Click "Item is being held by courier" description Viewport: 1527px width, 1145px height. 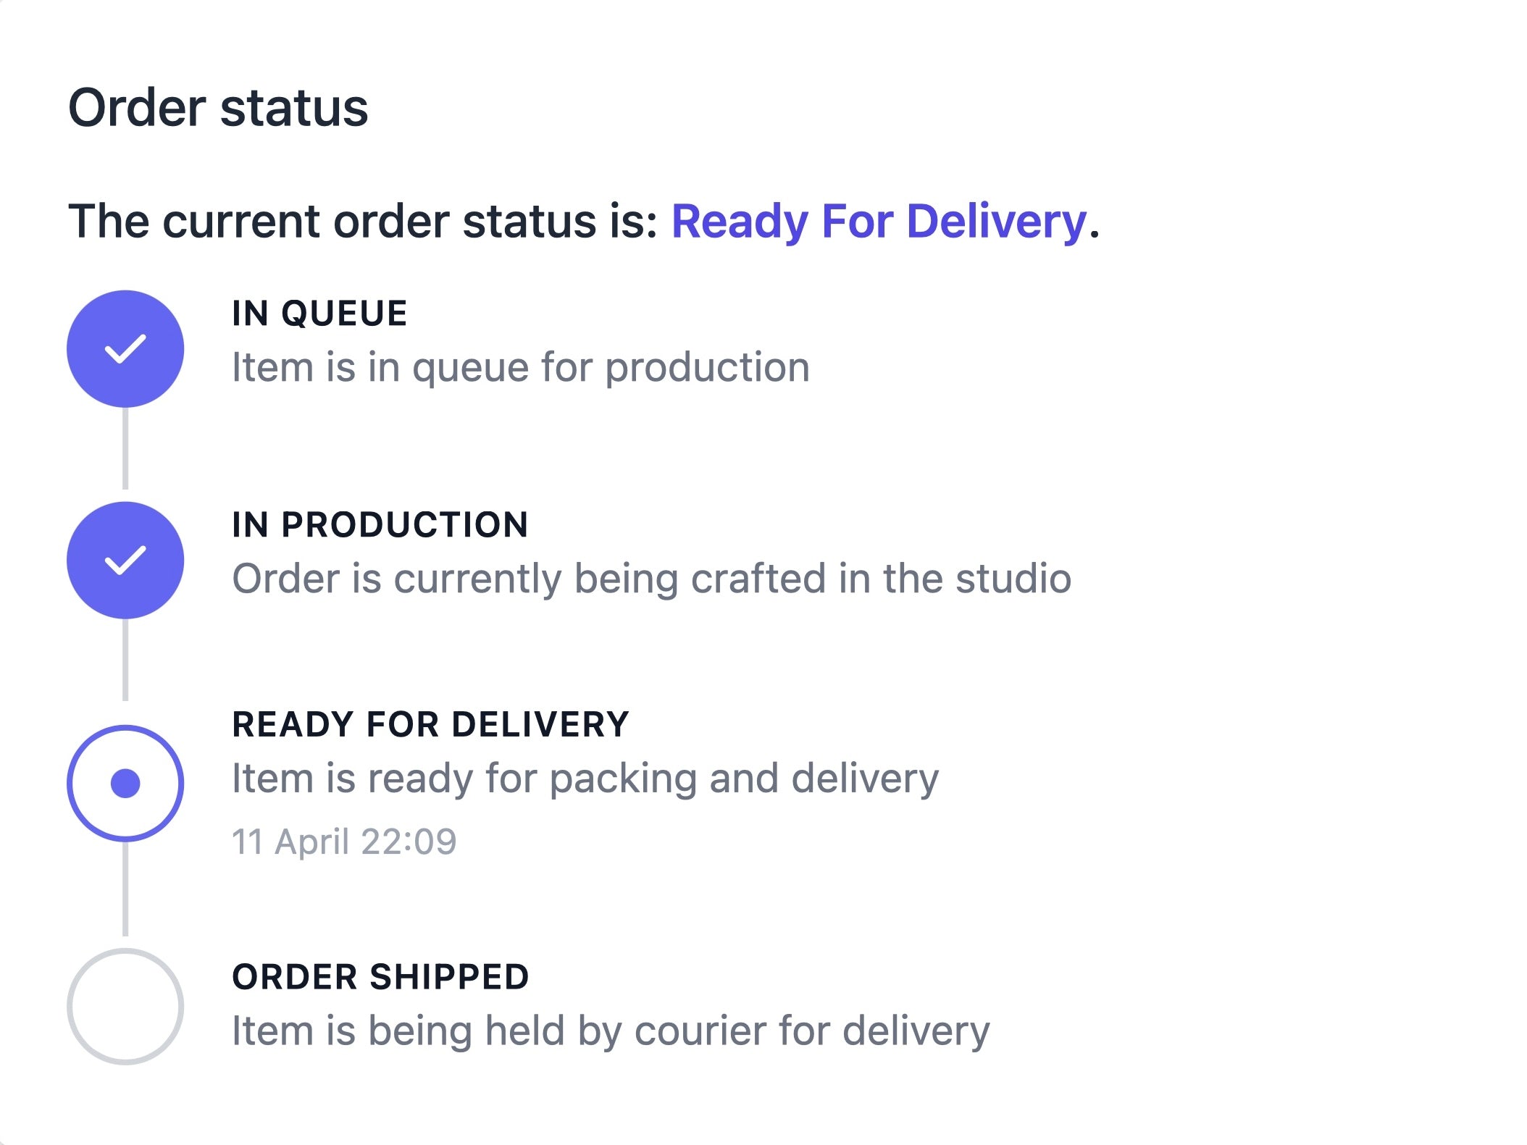coord(610,1031)
